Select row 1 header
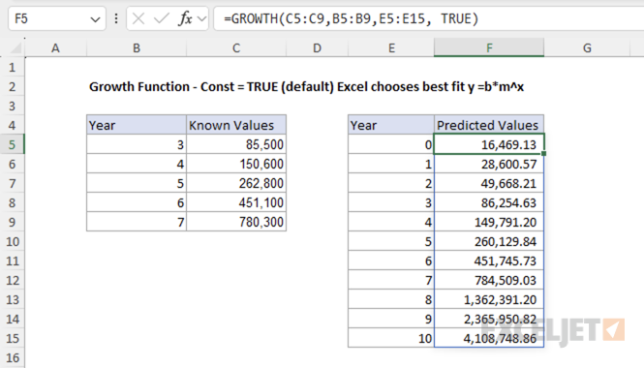Viewport: 644px width, 368px height. click(x=12, y=67)
